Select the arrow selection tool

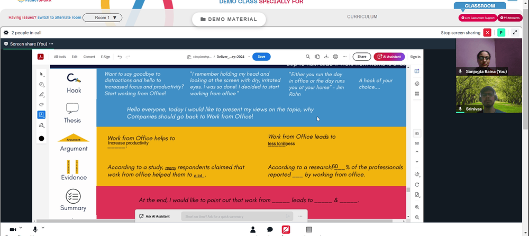click(41, 74)
